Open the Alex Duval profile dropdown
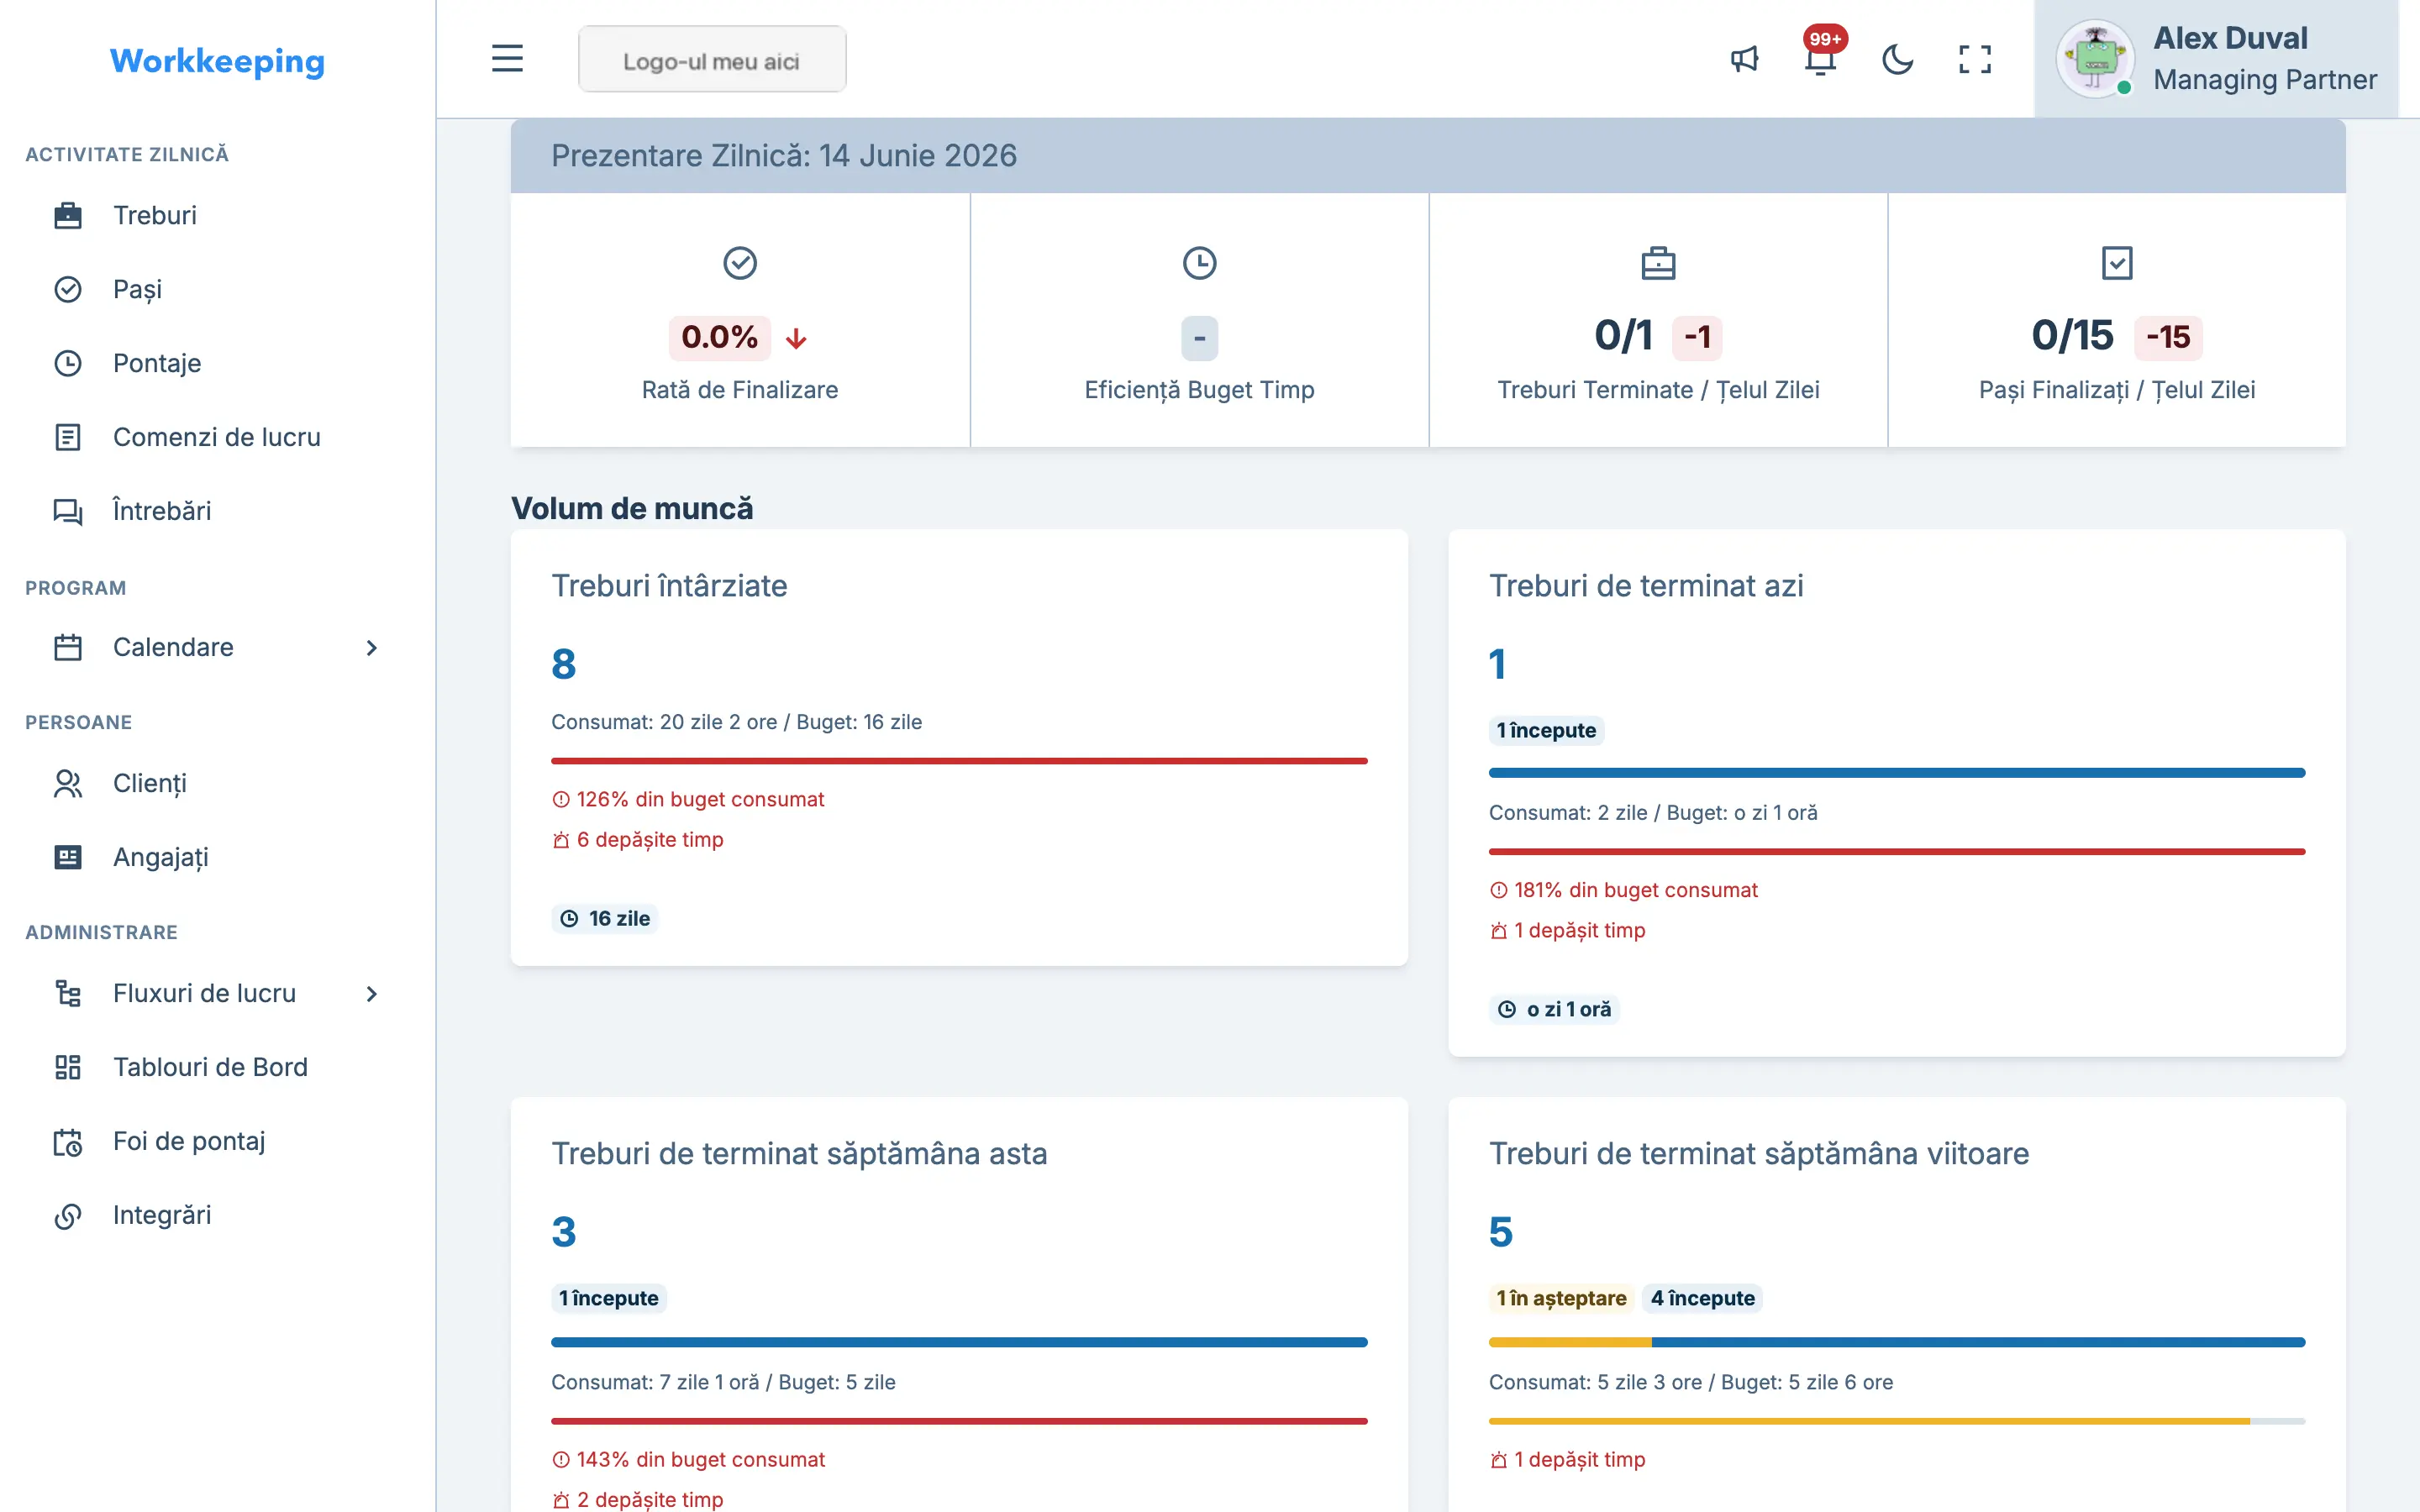2420x1512 pixels. 2216,59
